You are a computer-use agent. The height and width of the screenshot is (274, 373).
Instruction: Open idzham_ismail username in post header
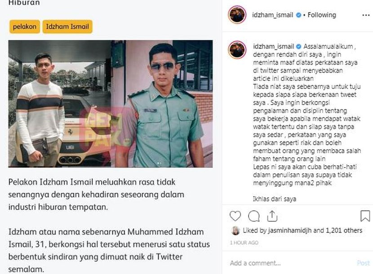point(272,15)
